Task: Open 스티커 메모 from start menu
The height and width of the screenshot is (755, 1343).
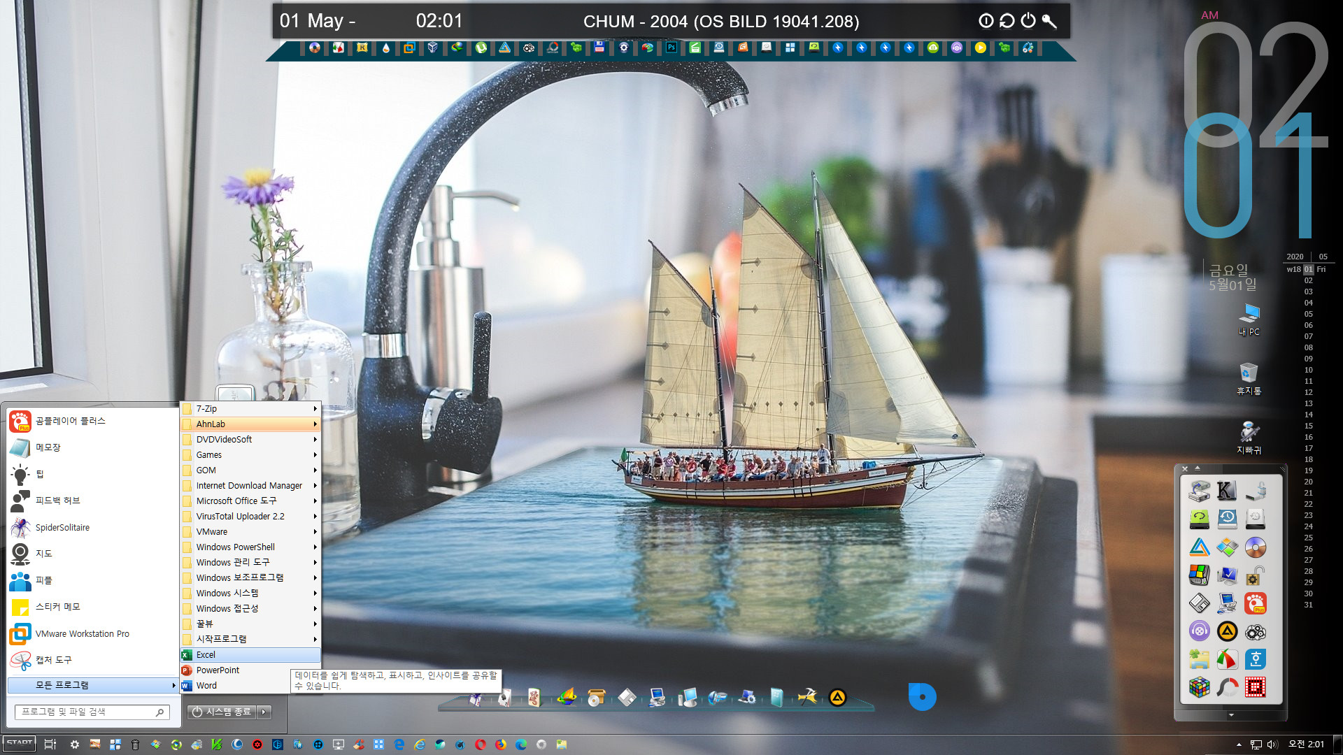Action: click(x=92, y=607)
